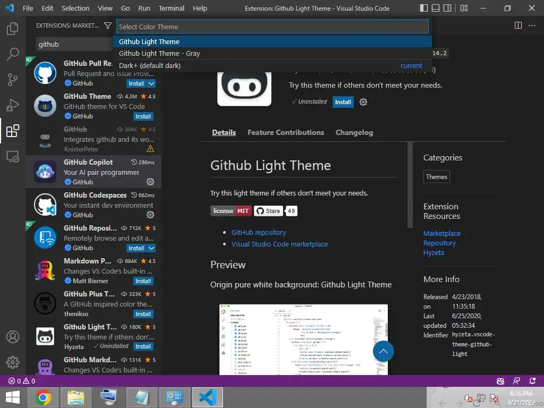Install GitHub Plus Theme by thenikso
This screenshot has height=408, width=544.
[143, 314]
